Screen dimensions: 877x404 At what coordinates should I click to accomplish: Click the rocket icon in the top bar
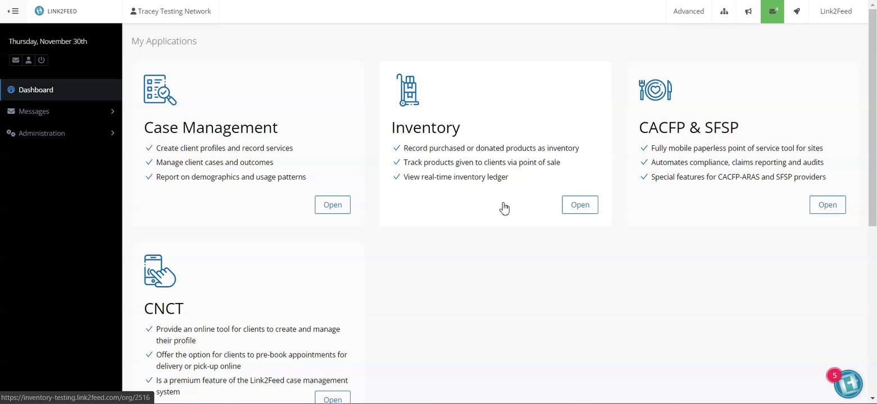coord(797,11)
